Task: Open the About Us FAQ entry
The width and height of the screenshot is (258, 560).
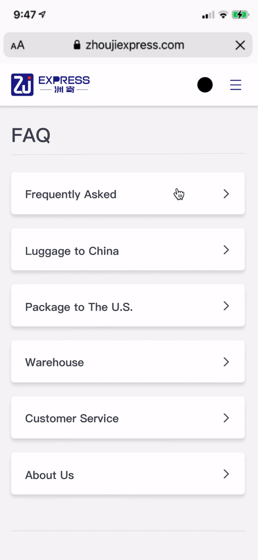Action: 128,473
